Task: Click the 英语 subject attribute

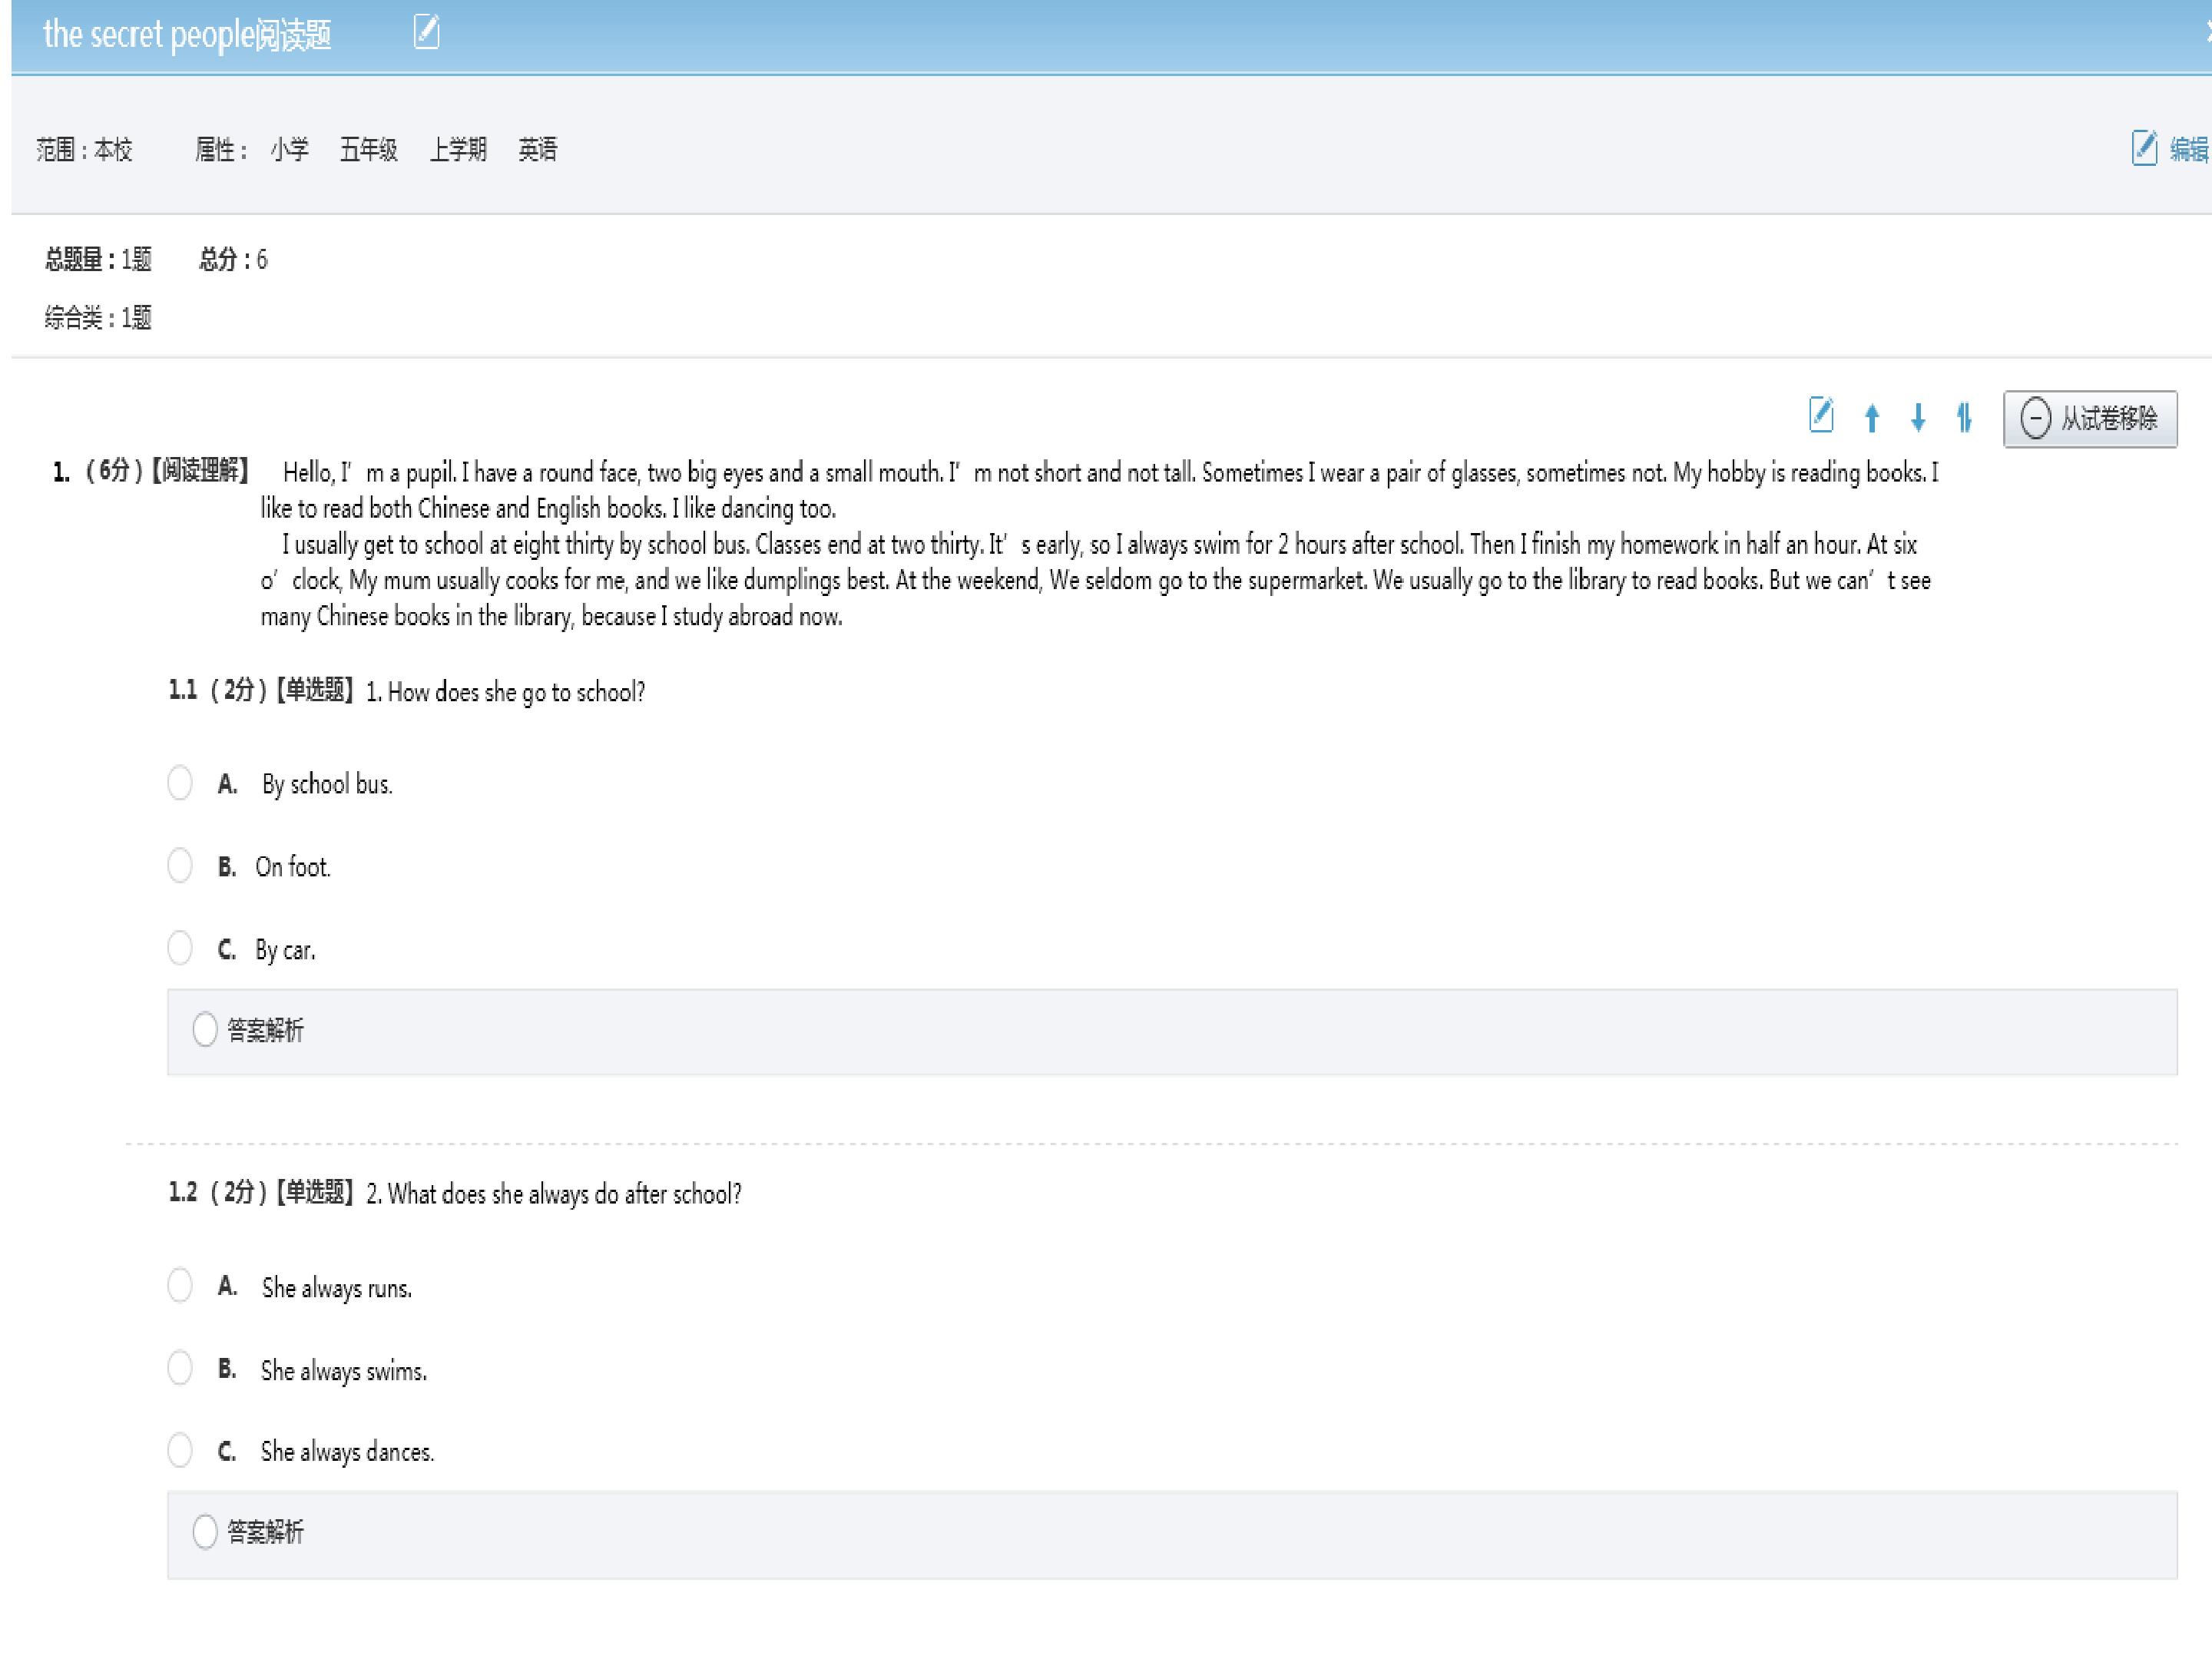Action: pyautogui.click(x=538, y=150)
